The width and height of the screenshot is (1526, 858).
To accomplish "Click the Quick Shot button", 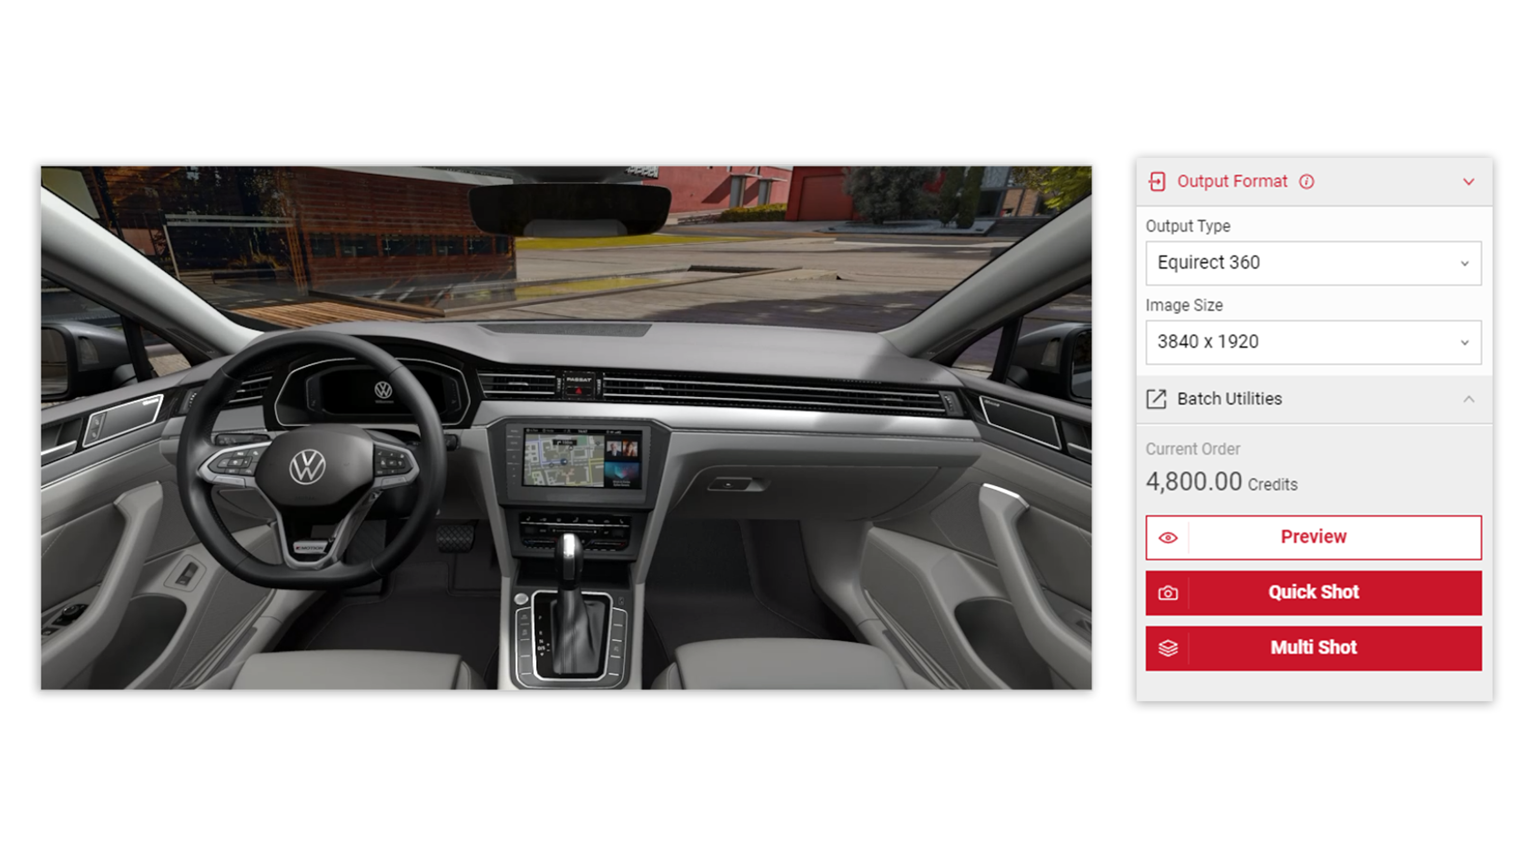I will click(1313, 593).
